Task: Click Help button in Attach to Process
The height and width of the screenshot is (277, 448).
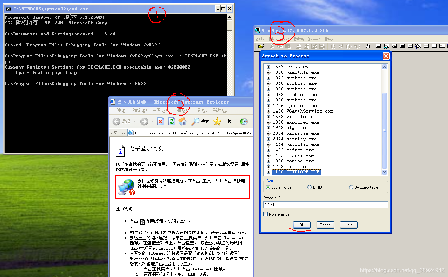Action: coord(349,225)
